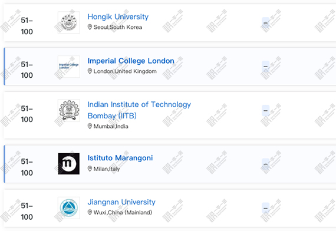Click the Imperial College London logo
Image resolution: width=336 pixels, height=231 pixels.
click(69, 67)
